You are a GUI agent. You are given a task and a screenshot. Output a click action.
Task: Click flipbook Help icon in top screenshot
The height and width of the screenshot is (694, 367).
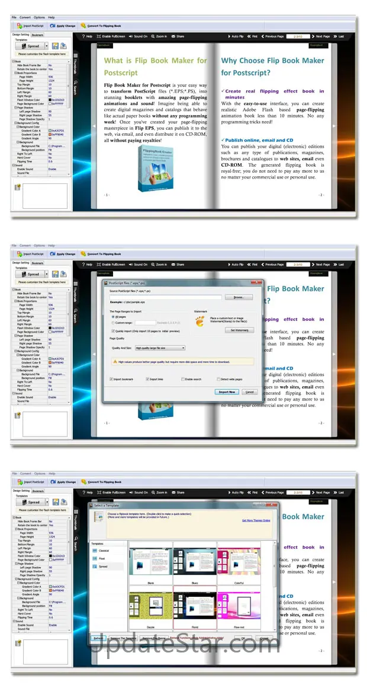tap(83, 36)
